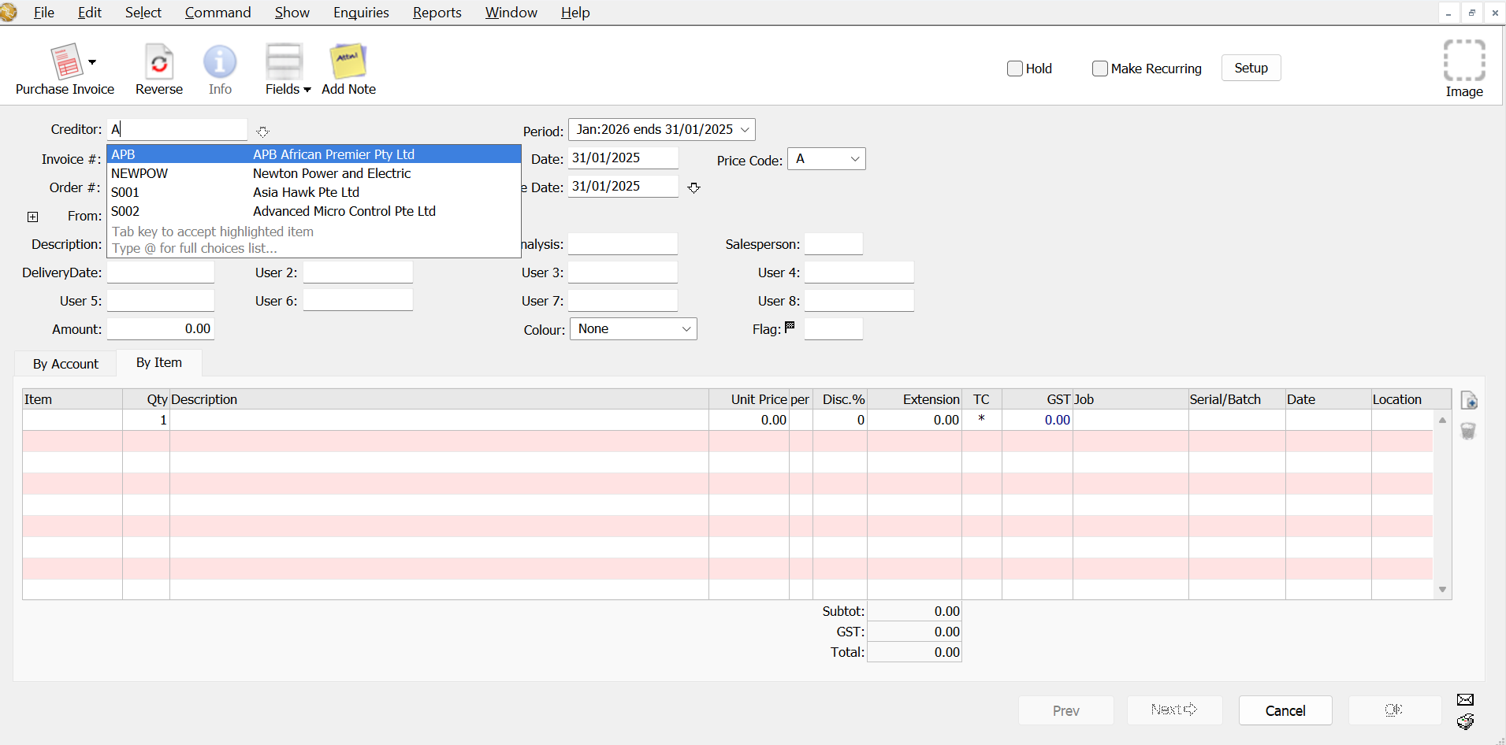Open the File menu
This screenshot has width=1506, height=745.
pos(44,13)
